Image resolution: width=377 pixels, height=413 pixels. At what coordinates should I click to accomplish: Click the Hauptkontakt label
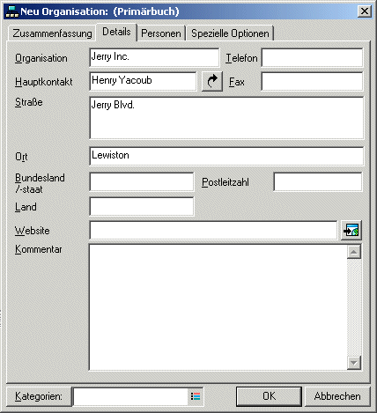(44, 82)
